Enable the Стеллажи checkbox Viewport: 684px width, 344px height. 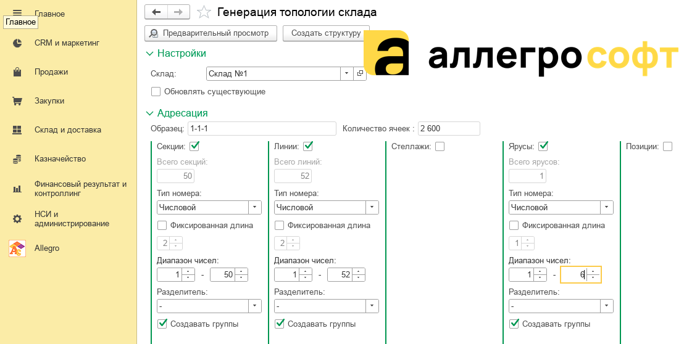pyautogui.click(x=440, y=147)
